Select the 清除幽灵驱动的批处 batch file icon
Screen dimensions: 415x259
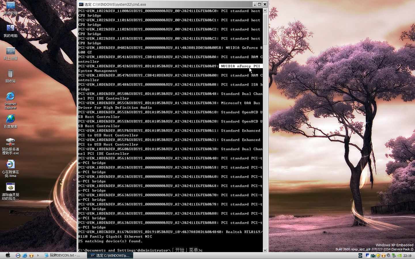click(10, 192)
